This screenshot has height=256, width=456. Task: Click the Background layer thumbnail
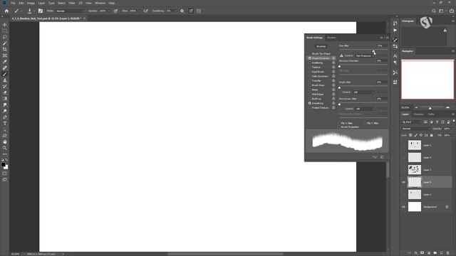(x=415, y=207)
